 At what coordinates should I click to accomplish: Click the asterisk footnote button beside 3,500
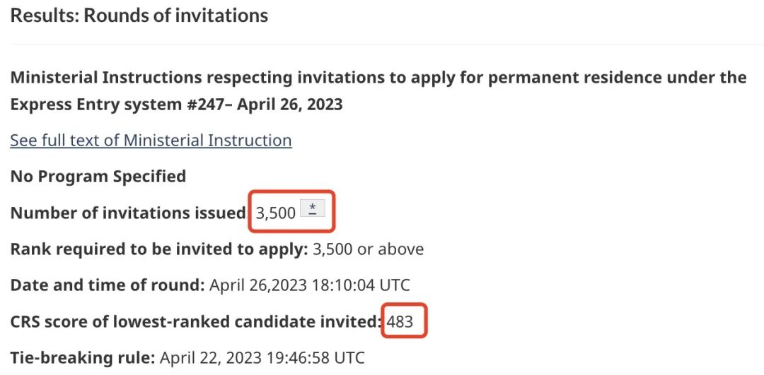(312, 209)
